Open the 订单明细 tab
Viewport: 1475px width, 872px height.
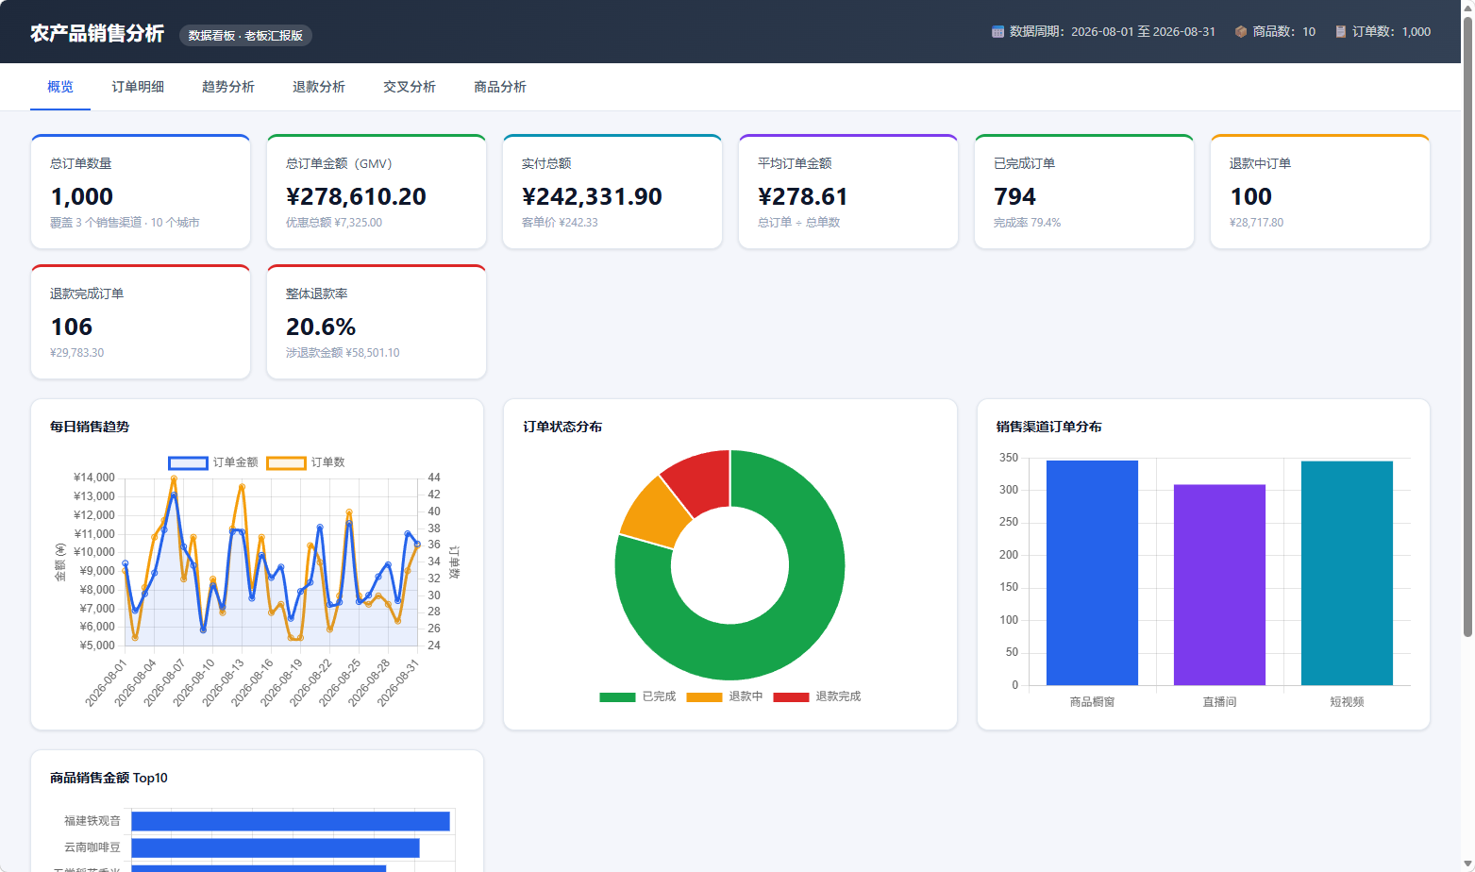coord(138,87)
